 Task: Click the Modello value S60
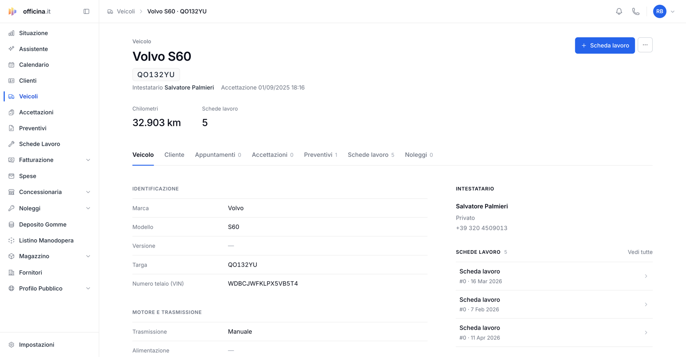click(234, 227)
